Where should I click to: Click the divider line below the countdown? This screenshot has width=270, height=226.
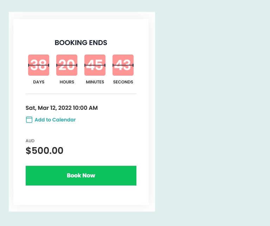[x=81, y=94]
